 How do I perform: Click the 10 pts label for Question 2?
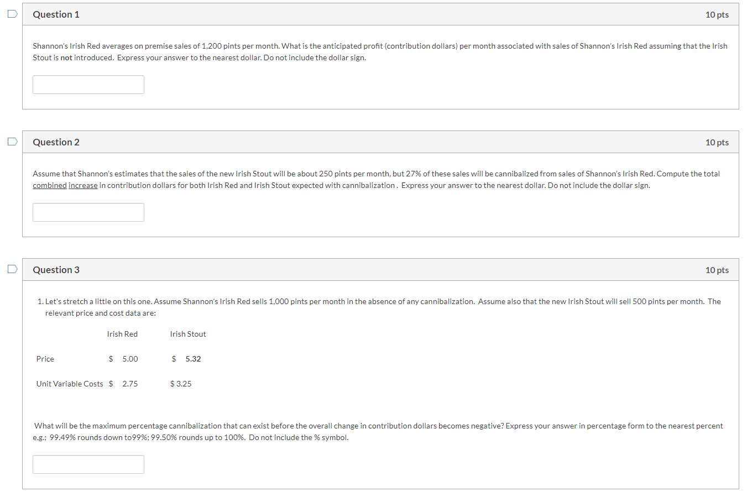(x=717, y=143)
